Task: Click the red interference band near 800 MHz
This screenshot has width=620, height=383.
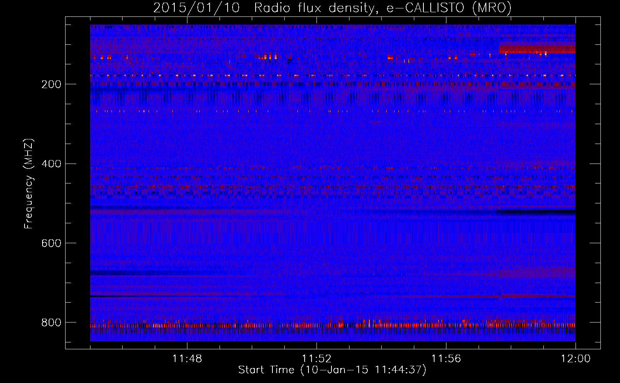Action: coord(333,326)
